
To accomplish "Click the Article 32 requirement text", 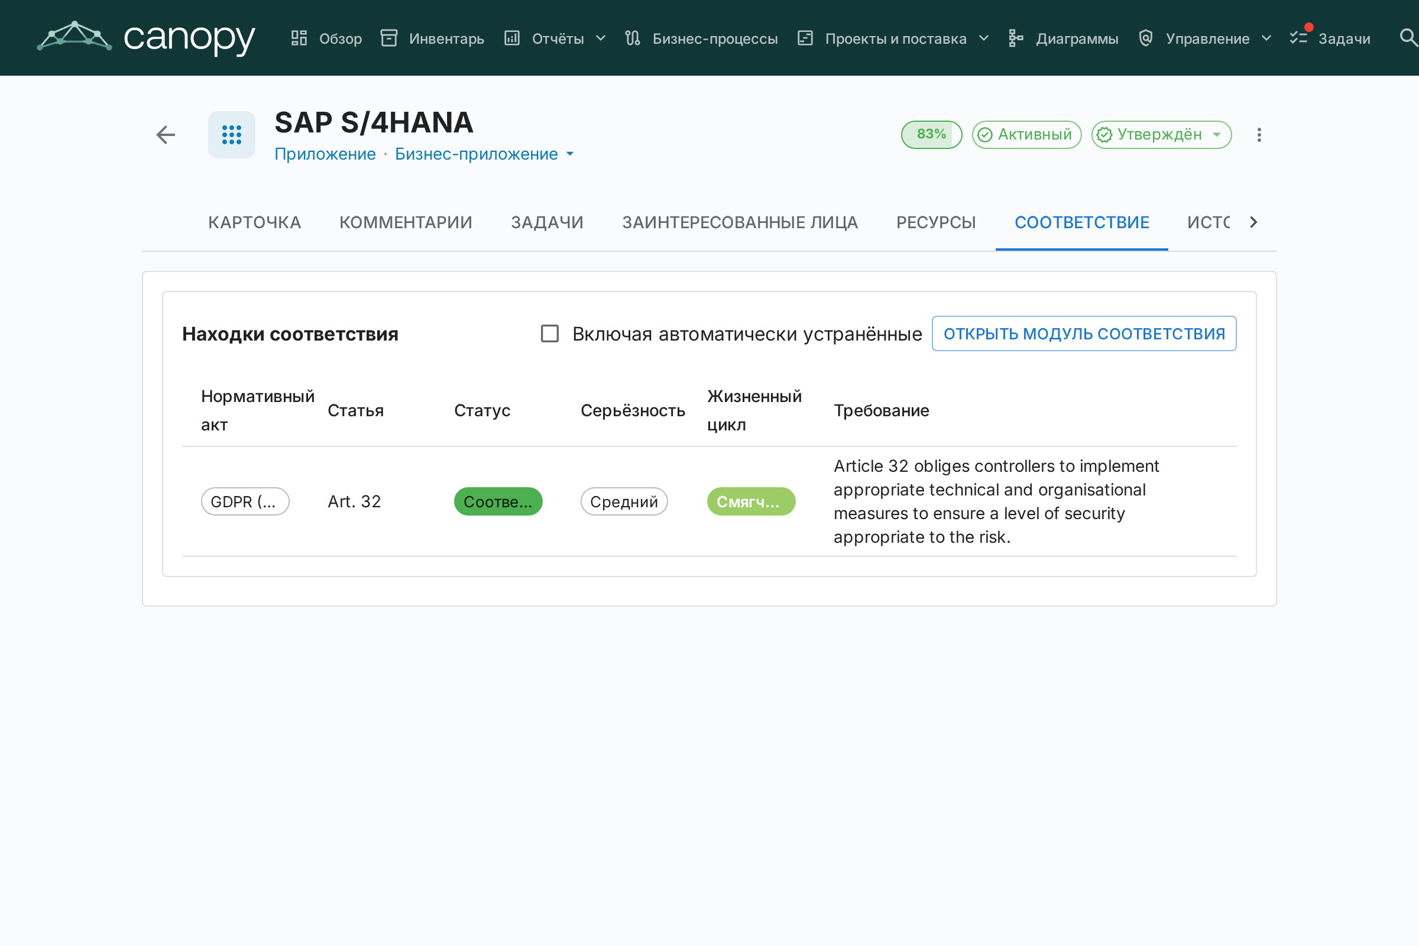I will (x=997, y=501).
